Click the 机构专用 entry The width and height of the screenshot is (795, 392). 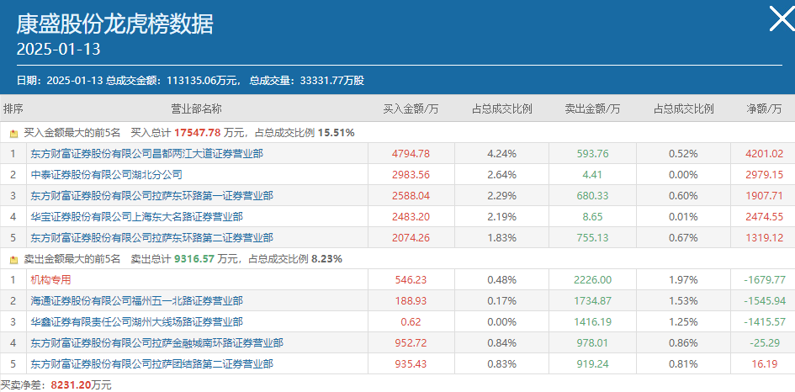pos(50,280)
